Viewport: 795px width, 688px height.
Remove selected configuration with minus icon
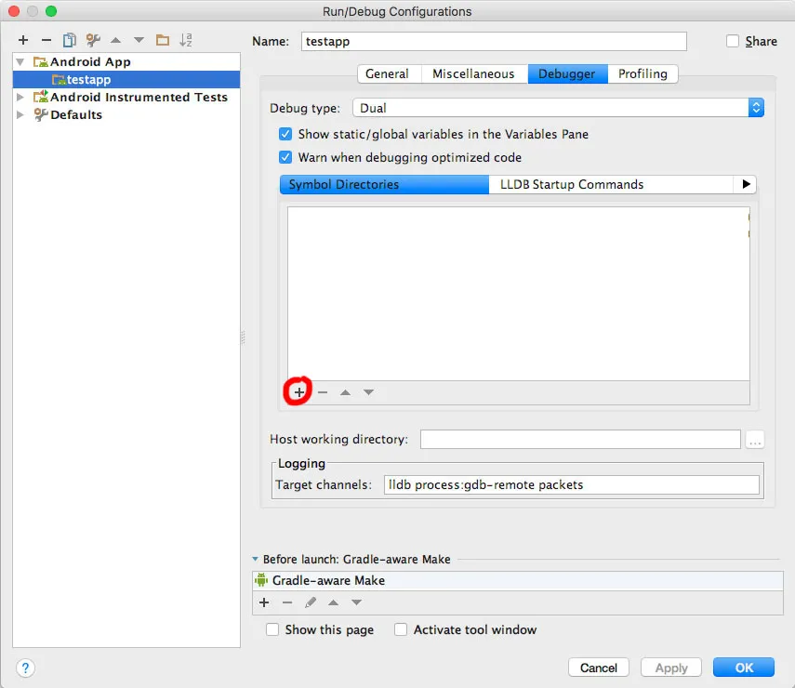click(x=46, y=40)
